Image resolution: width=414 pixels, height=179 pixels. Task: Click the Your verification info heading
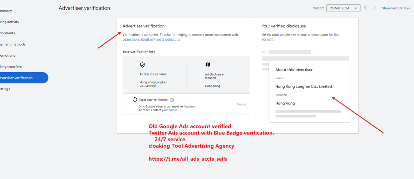(139, 52)
